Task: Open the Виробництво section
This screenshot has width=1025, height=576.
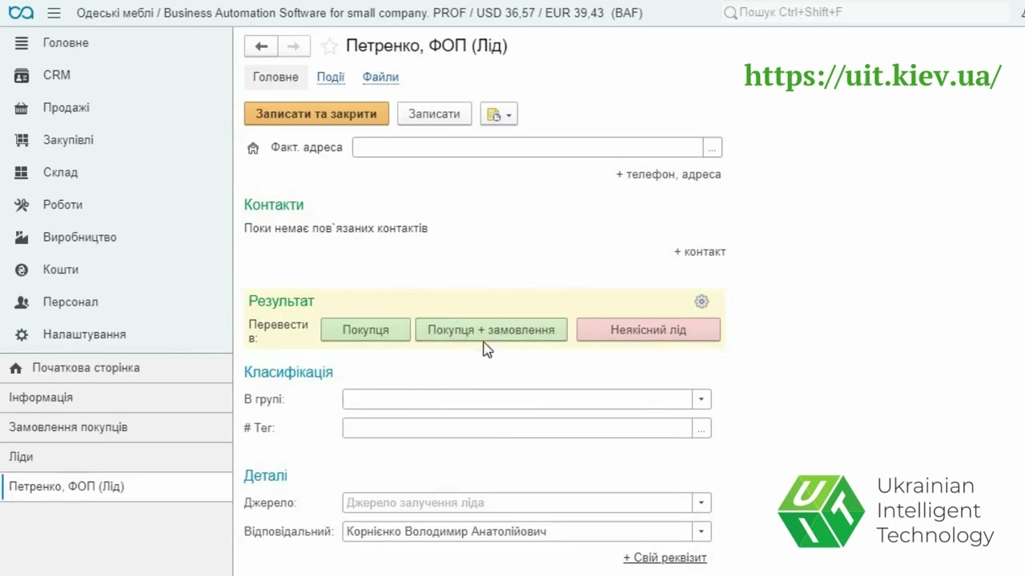Action: click(116, 238)
